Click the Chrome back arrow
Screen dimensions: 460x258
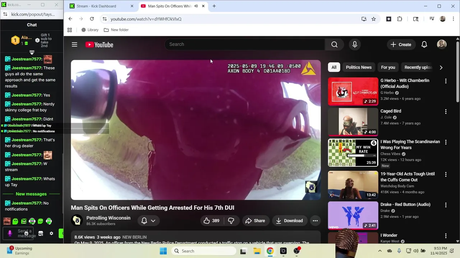tap(70, 19)
